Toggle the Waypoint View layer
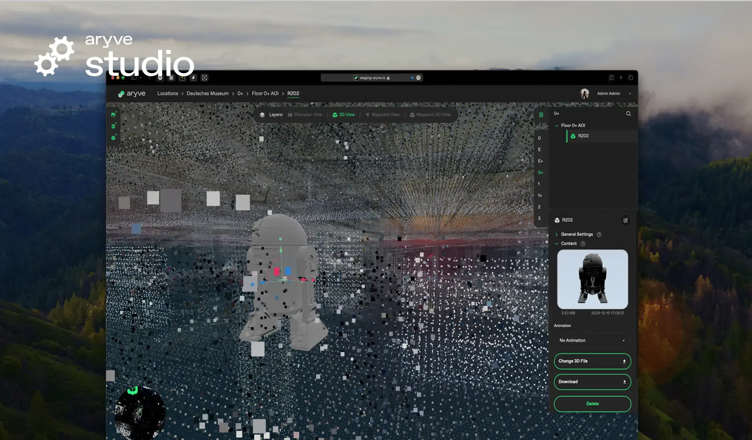This screenshot has height=440, width=752. [382, 115]
